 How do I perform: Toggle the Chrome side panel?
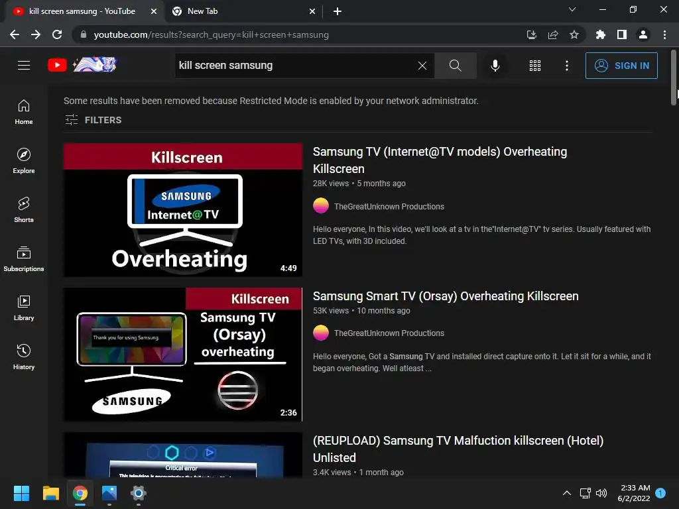click(x=621, y=34)
